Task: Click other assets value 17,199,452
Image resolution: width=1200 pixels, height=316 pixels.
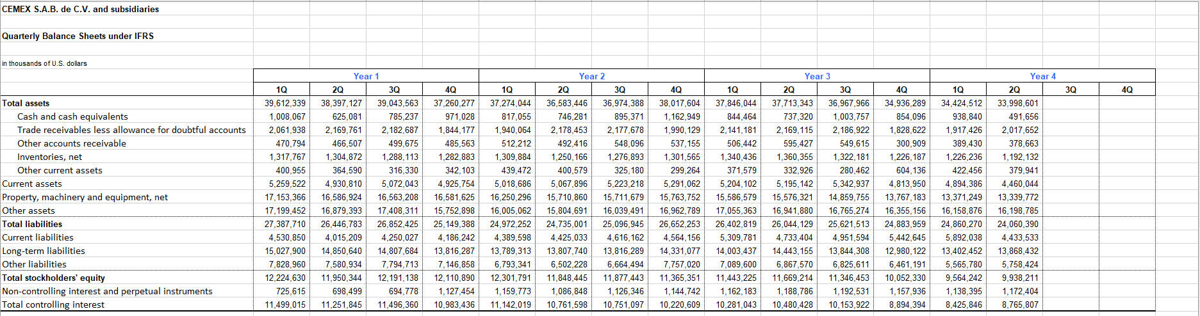Action: [x=285, y=210]
